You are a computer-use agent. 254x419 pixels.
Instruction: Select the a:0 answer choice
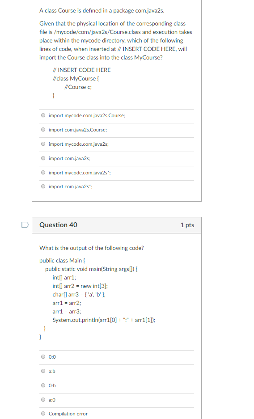click(43, 400)
